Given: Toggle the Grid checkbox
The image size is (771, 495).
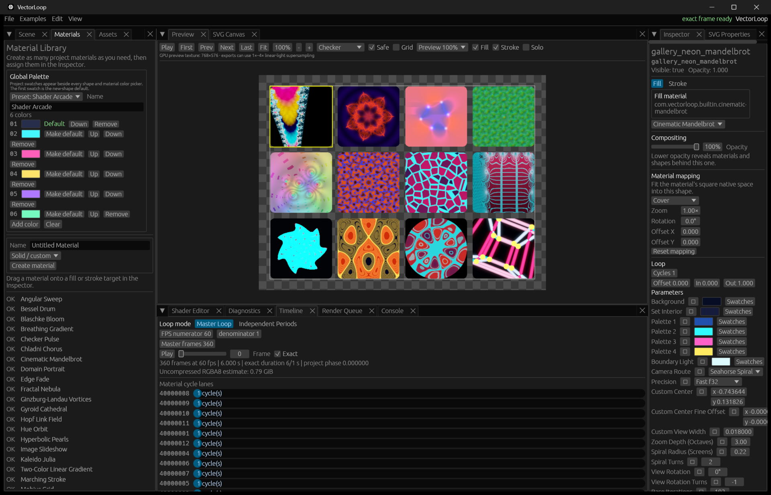Looking at the screenshot, I should (396, 47).
